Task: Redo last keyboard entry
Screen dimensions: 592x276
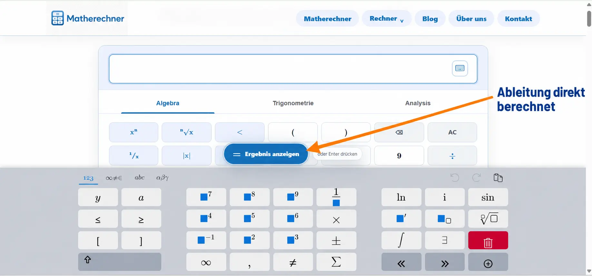Action: [x=476, y=177]
